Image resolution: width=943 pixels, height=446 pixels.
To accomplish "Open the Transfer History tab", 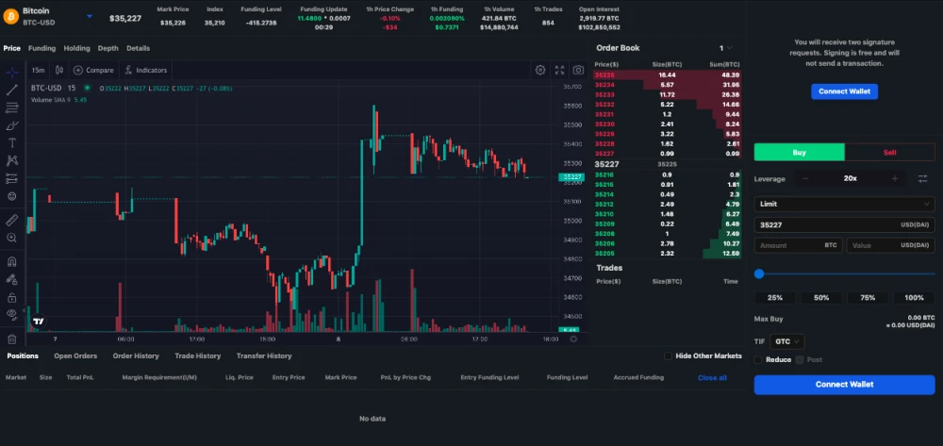I will point(264,355).
